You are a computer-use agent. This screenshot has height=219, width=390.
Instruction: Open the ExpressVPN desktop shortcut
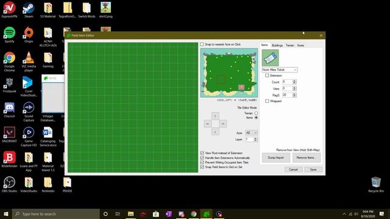[x=10, y=10]
